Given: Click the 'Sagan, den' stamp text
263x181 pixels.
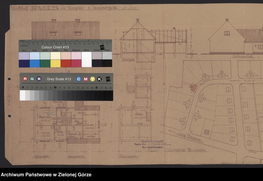Looking at the screenshot, I should click(x=140, y=144).
